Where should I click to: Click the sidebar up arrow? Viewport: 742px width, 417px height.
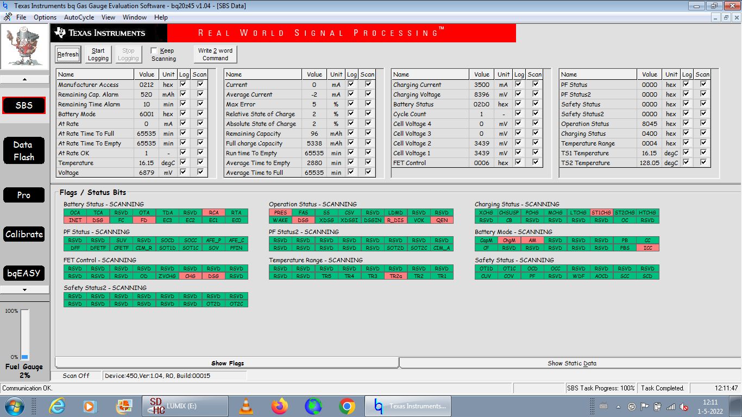24,79
